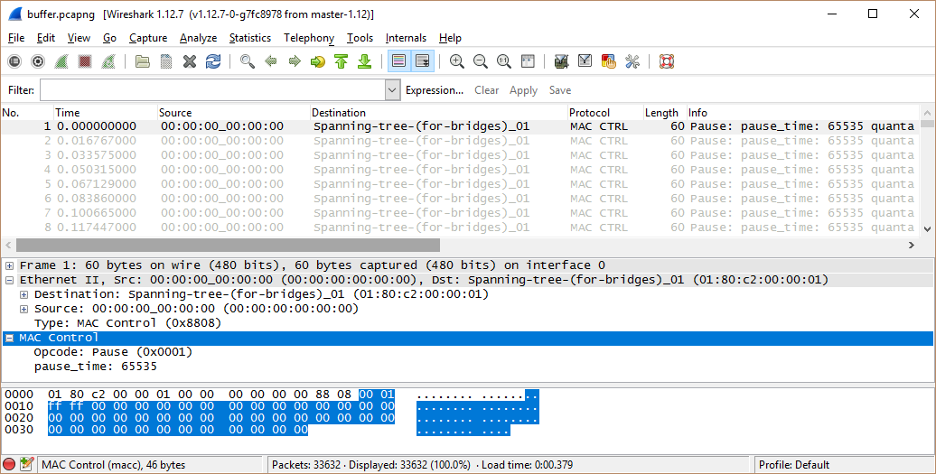The width and height of the screenshot is (936, 474).
Task: Open the File menu
Action: pyautogui.click(x=16, y=38)
